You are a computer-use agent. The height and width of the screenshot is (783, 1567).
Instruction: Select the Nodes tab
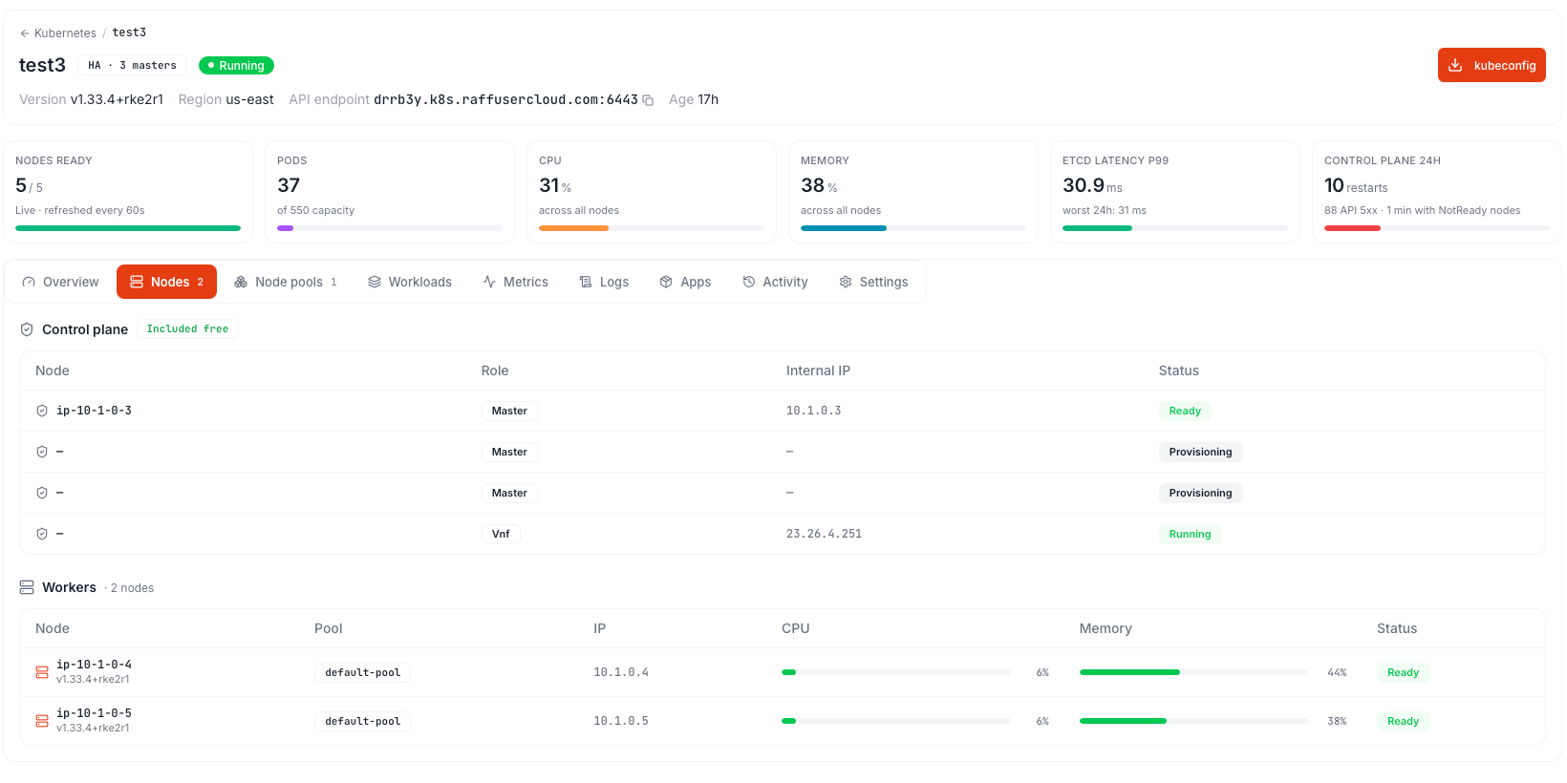pos(166,282)
